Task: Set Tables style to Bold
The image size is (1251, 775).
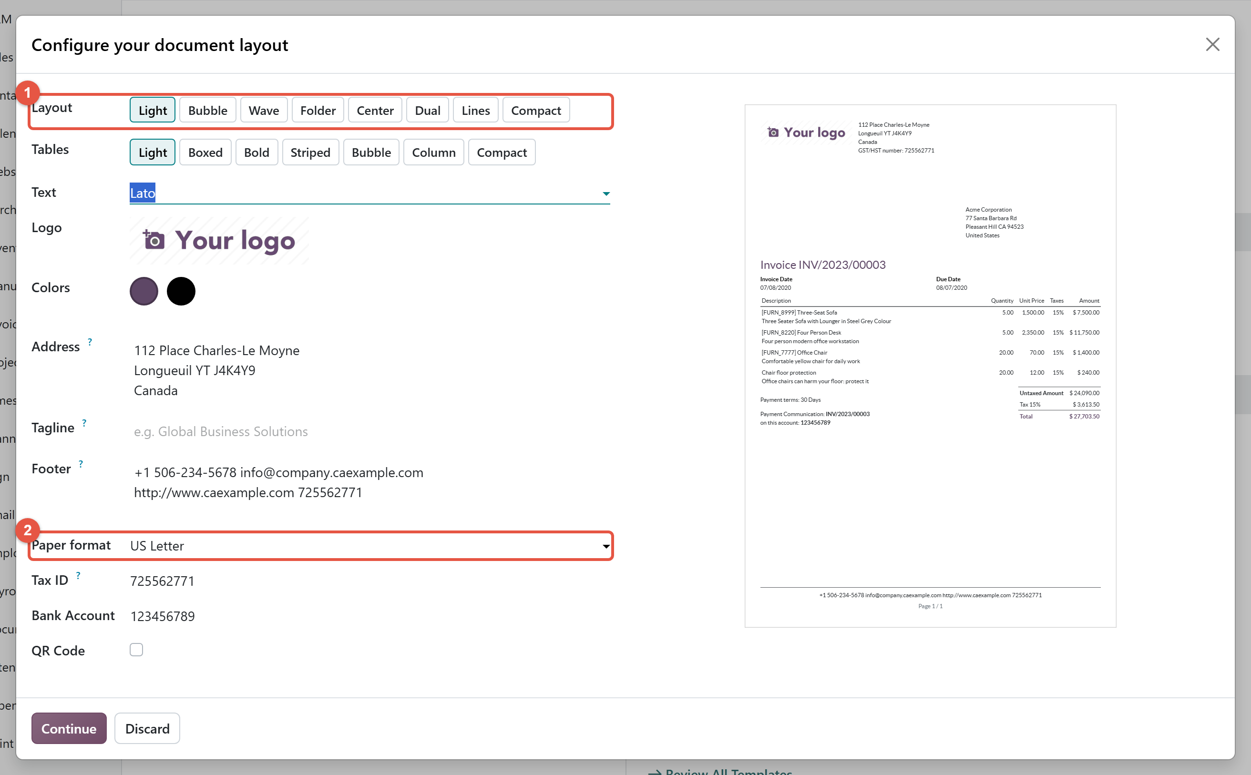Action: (x=256, y=152)
